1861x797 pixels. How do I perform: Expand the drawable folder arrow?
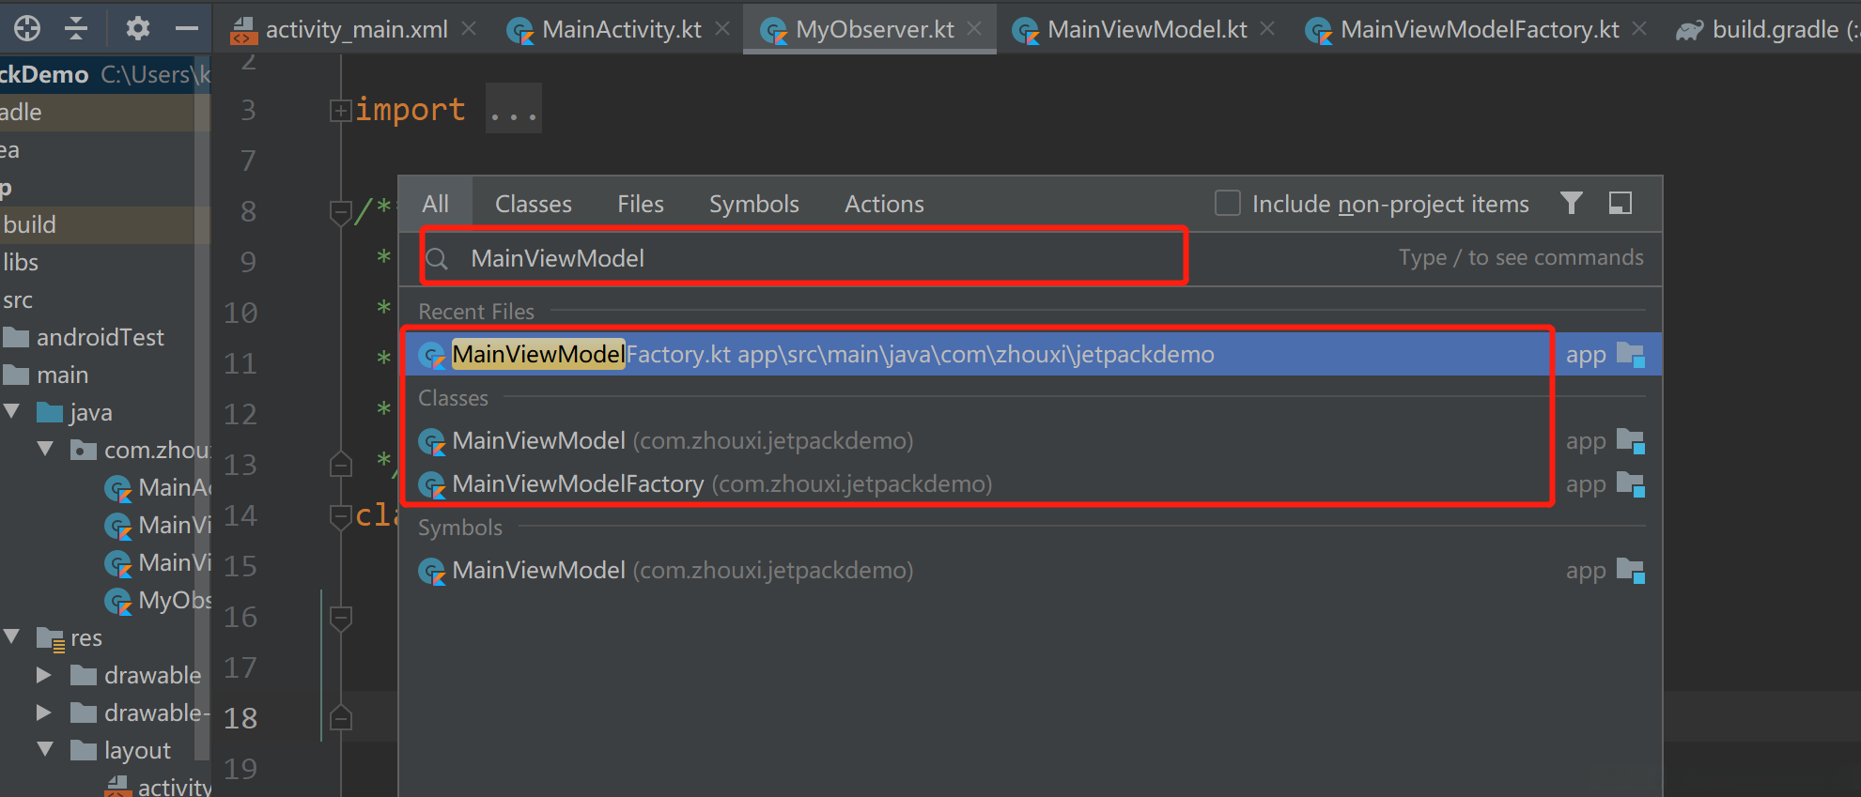(43, 674)
